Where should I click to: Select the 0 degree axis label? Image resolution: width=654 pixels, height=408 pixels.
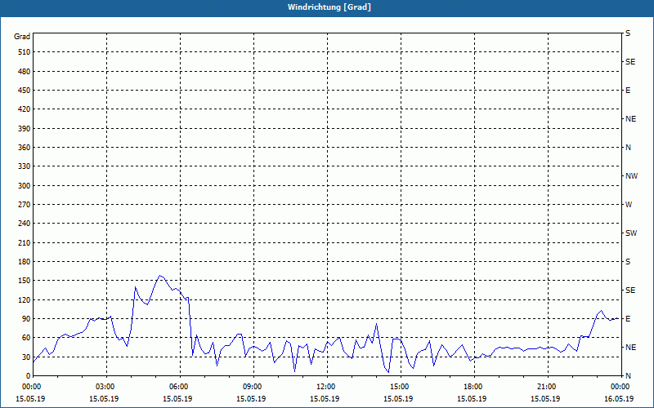28,376
